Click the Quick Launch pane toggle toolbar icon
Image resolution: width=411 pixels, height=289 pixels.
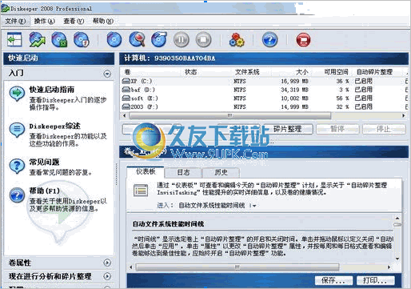pos(14,40)
